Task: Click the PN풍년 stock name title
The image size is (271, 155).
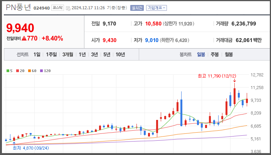Action: pyautogui.click(x=19, y=7)
